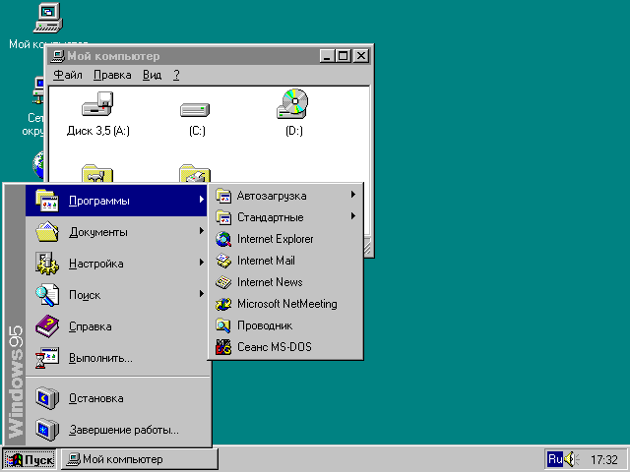Start Microsoft NetMeeting from the submenu

click(285, 304)
